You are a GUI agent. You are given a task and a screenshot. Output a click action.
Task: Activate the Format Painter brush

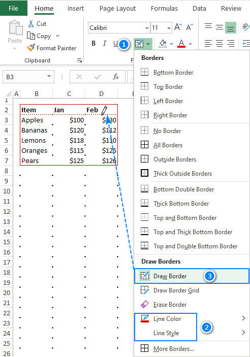tap(31, 48)
